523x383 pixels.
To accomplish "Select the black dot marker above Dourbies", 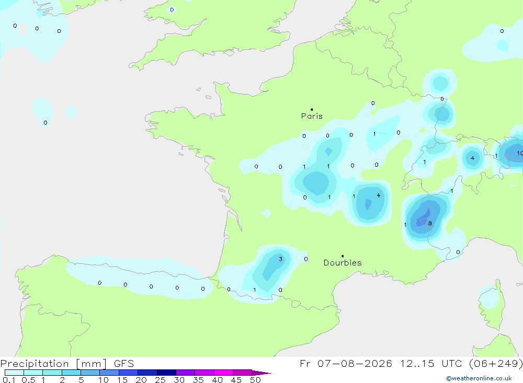I will 343,256.
